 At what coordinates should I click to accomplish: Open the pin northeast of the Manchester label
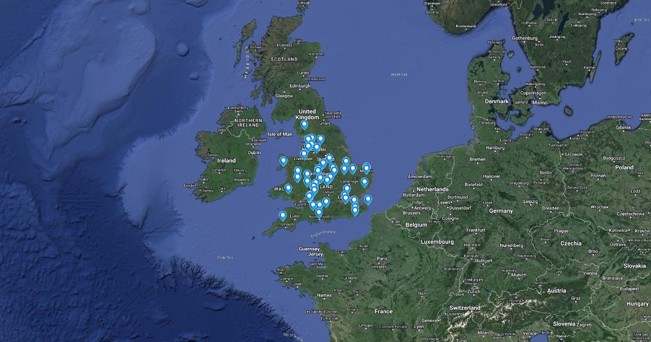tap(321, 140)
